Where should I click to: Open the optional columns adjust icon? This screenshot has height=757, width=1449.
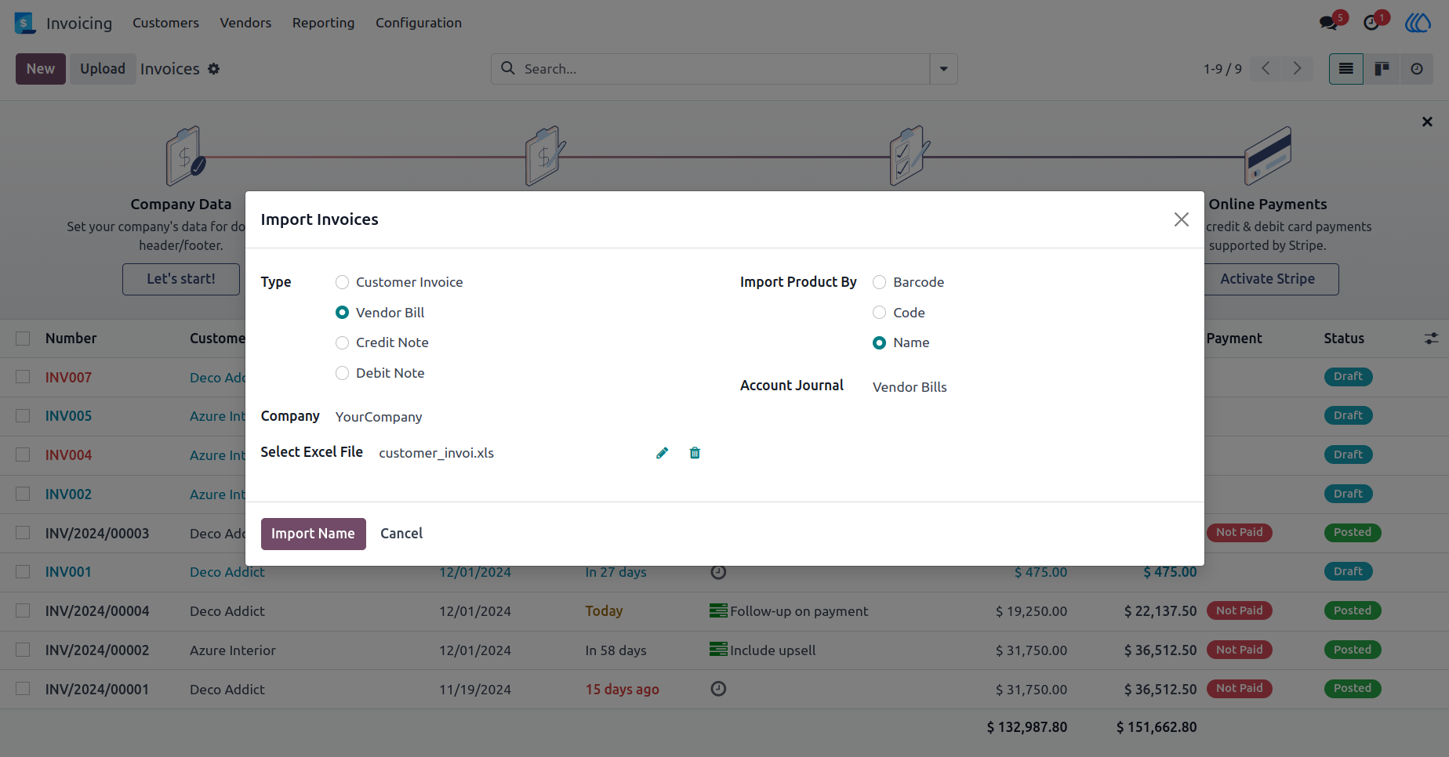1431,339
